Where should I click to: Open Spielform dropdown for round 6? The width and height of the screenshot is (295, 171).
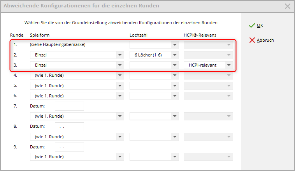click(x=119, y=95)
